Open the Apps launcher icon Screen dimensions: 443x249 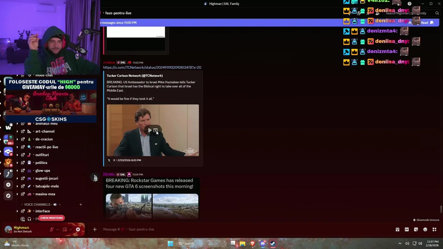tap(434, 229)
